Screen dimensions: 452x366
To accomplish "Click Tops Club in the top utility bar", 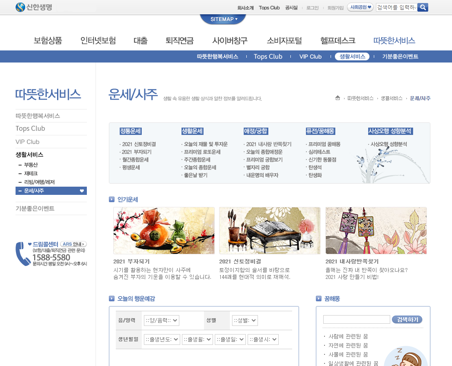I will click(x=269, y=8).
